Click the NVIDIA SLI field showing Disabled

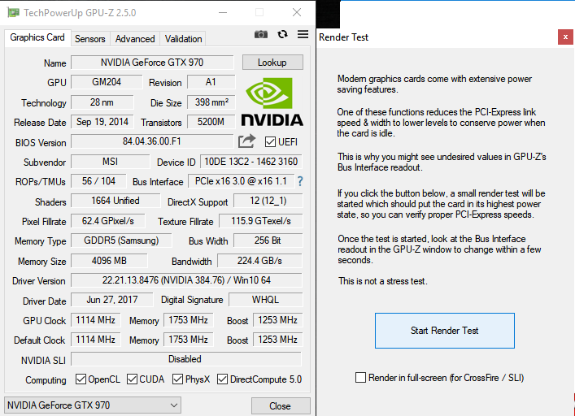[x=186, y=359]
